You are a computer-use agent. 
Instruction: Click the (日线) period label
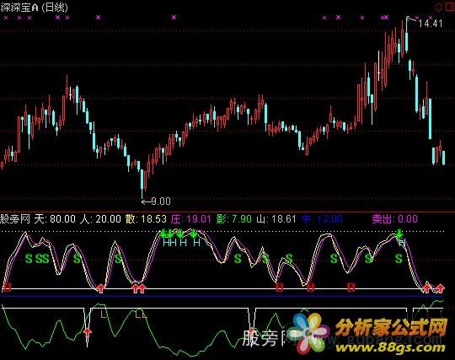click(55, 7)
